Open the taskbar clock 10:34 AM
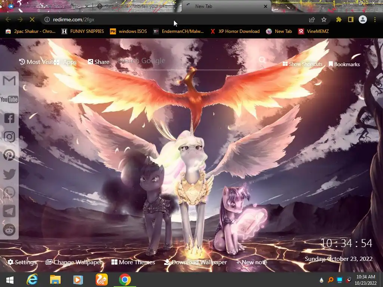 pyautogui.click(x=366, y=280)
